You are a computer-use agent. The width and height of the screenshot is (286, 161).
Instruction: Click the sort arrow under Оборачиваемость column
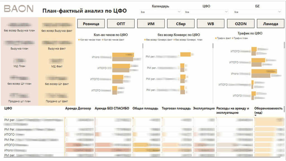[255, 115]
